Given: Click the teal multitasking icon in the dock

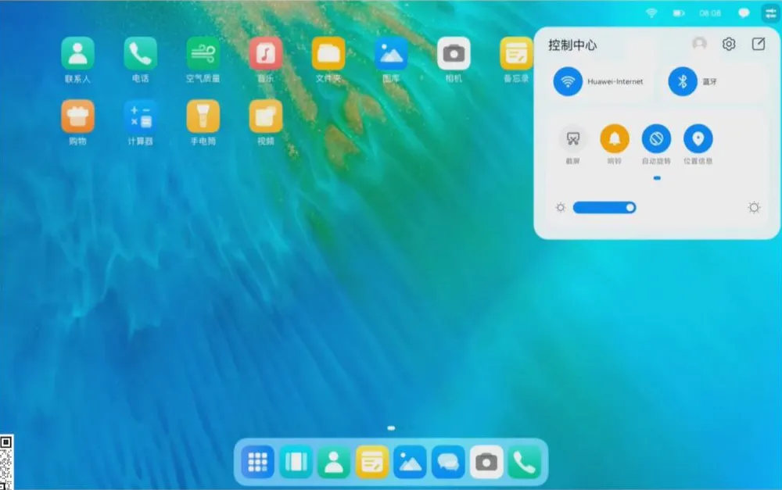Looking at the screenshot, I should pyautogui.click(x=296, y=462).
